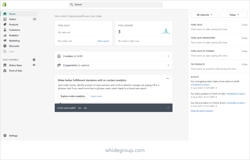Open Online Store sales channel
This screenshot has width=250, height=160.
[16, 65]
